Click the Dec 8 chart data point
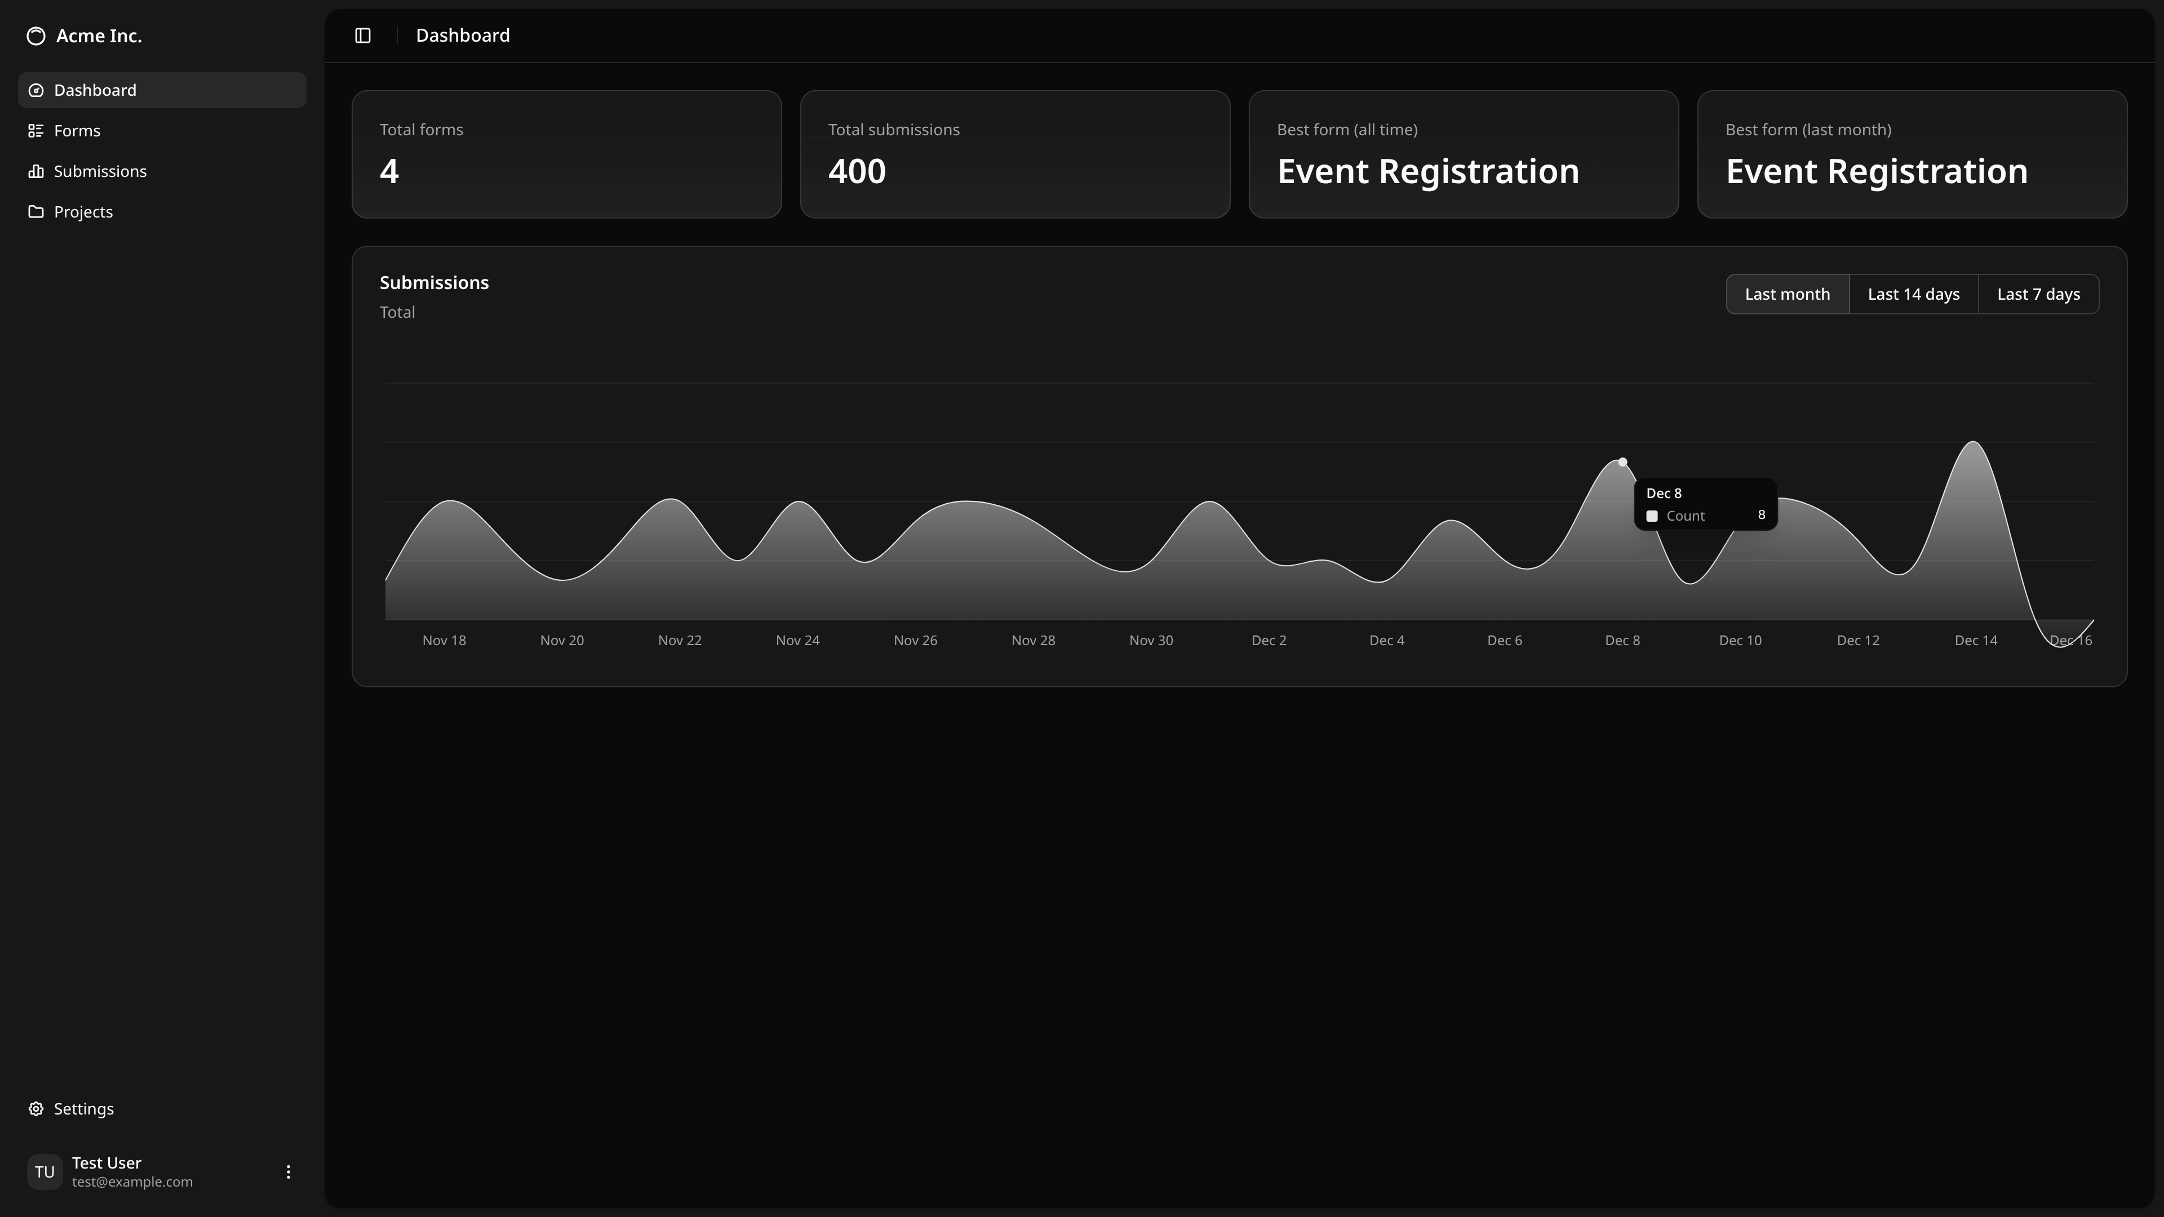The height and width of the screenshot is (1217, 2164). [1622, 462]
